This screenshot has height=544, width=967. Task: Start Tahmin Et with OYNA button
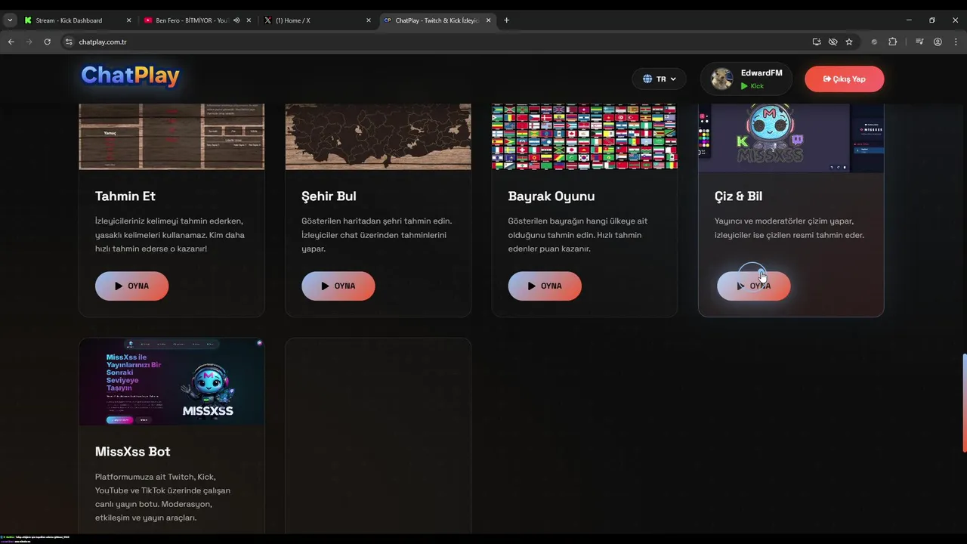[x=131, y=286]
